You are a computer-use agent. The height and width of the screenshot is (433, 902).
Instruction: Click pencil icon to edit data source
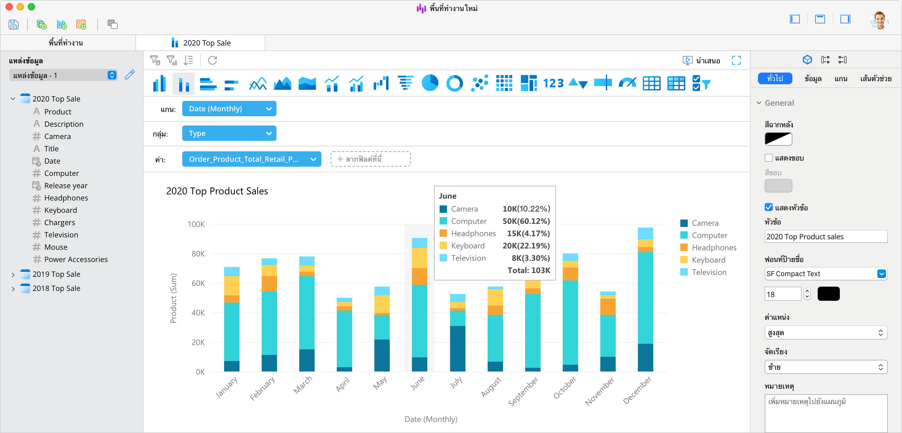click(130, 75)
